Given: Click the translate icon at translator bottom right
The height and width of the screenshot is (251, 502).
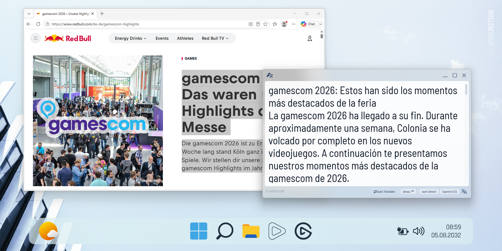Looking at the screenshot, I should click(464, 191).
